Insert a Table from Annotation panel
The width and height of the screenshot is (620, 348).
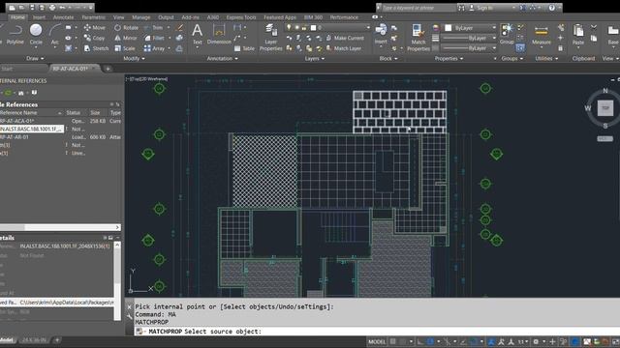point(244,48)
